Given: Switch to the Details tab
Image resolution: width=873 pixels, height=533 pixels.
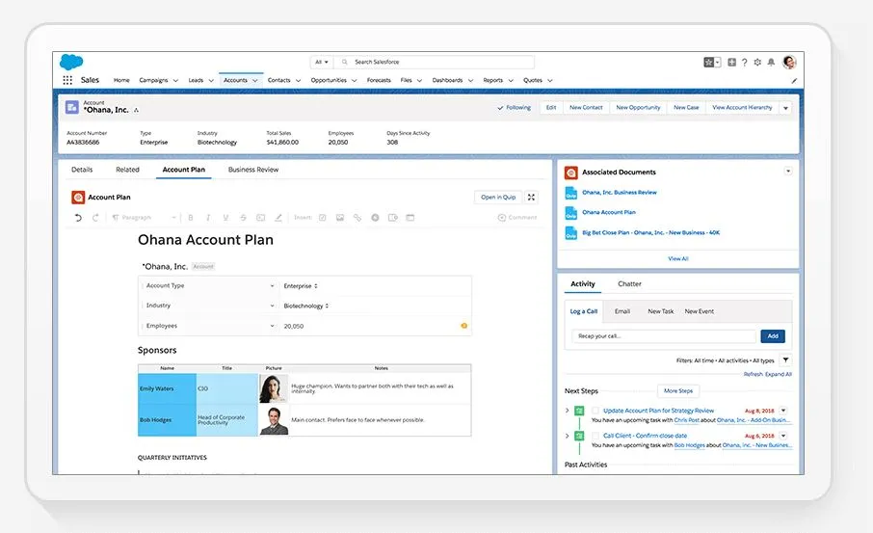Looking at the screenshot, I should (x=82, y=170).
